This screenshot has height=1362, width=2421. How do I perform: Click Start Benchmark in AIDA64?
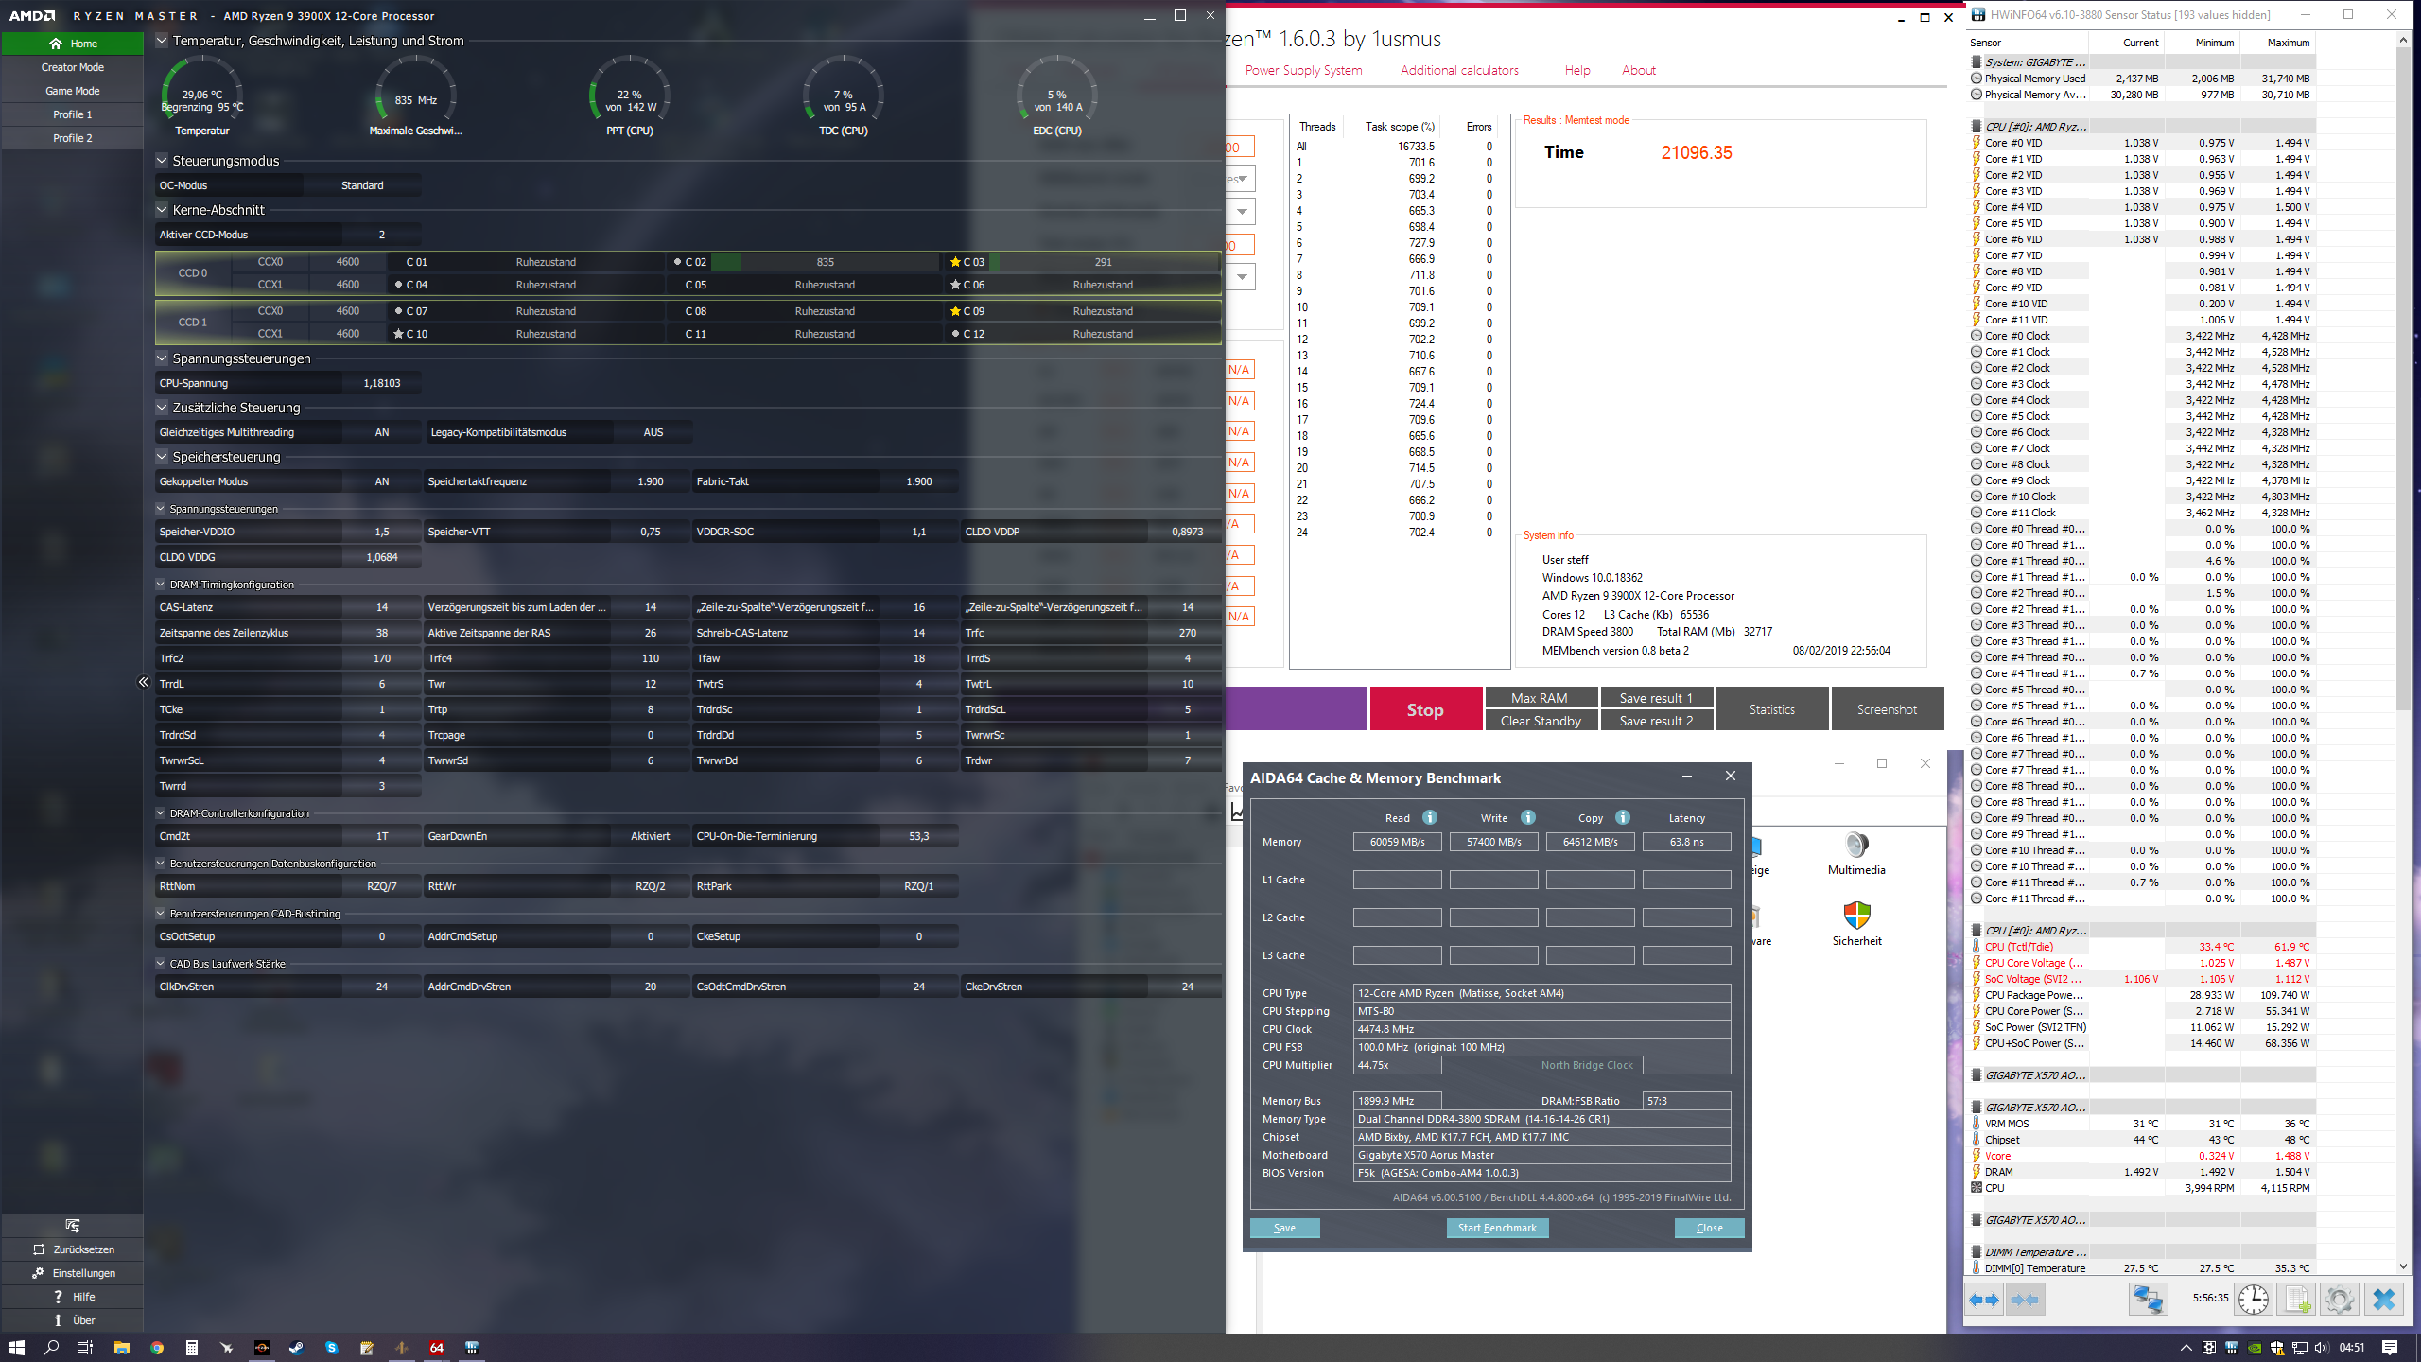pos(1496,1228)
